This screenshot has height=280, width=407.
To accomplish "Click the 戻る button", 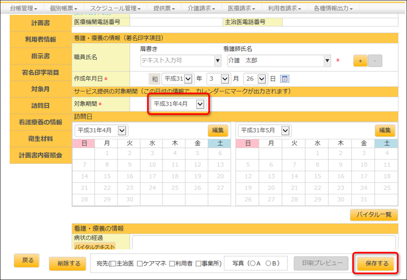I will (27, 260).
